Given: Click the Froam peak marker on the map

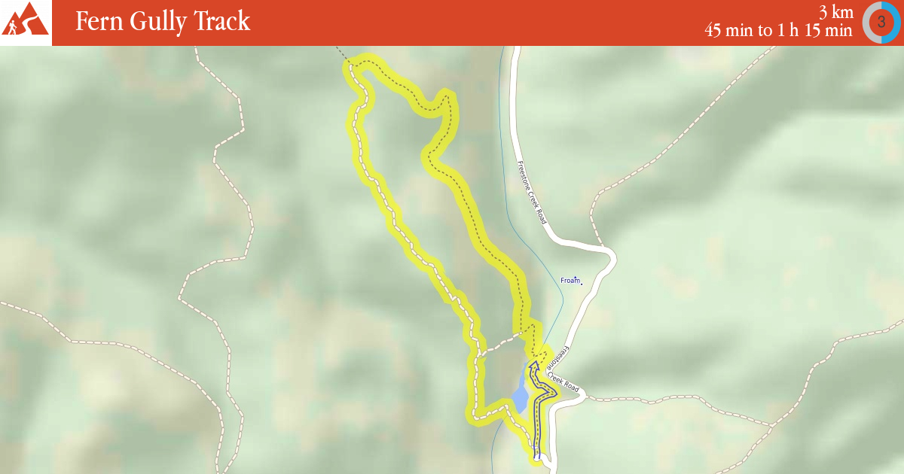Looking at the screenshot, I should (x=572, y=281).
